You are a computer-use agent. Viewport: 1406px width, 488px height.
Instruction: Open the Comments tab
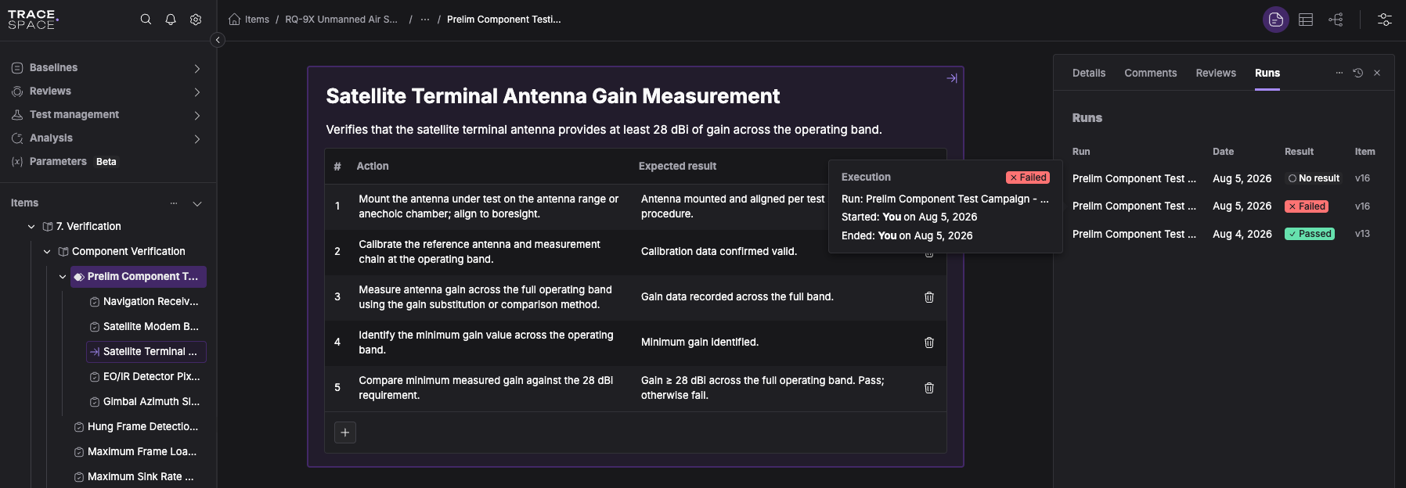click(x=1151, y=73)
